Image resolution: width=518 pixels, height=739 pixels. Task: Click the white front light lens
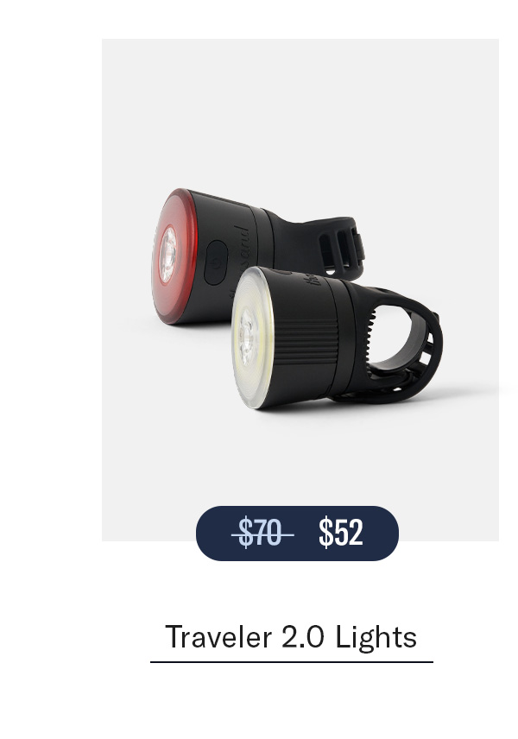[x=250, y=338]
